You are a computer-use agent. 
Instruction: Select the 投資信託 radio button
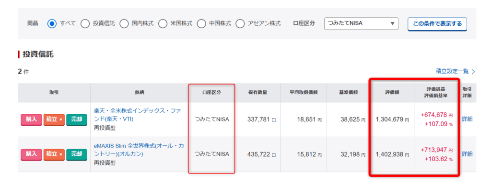click(x=85, y=24)
